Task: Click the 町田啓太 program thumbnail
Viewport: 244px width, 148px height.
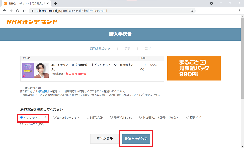Action: pos(36,70)
